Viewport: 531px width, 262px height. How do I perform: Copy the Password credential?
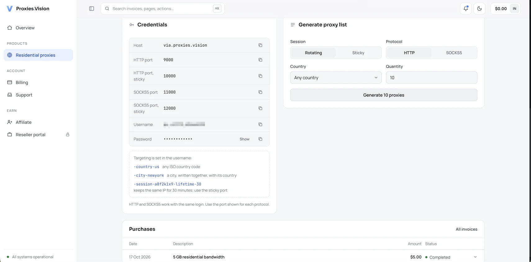pyautogui.click(x=260, y=139)
